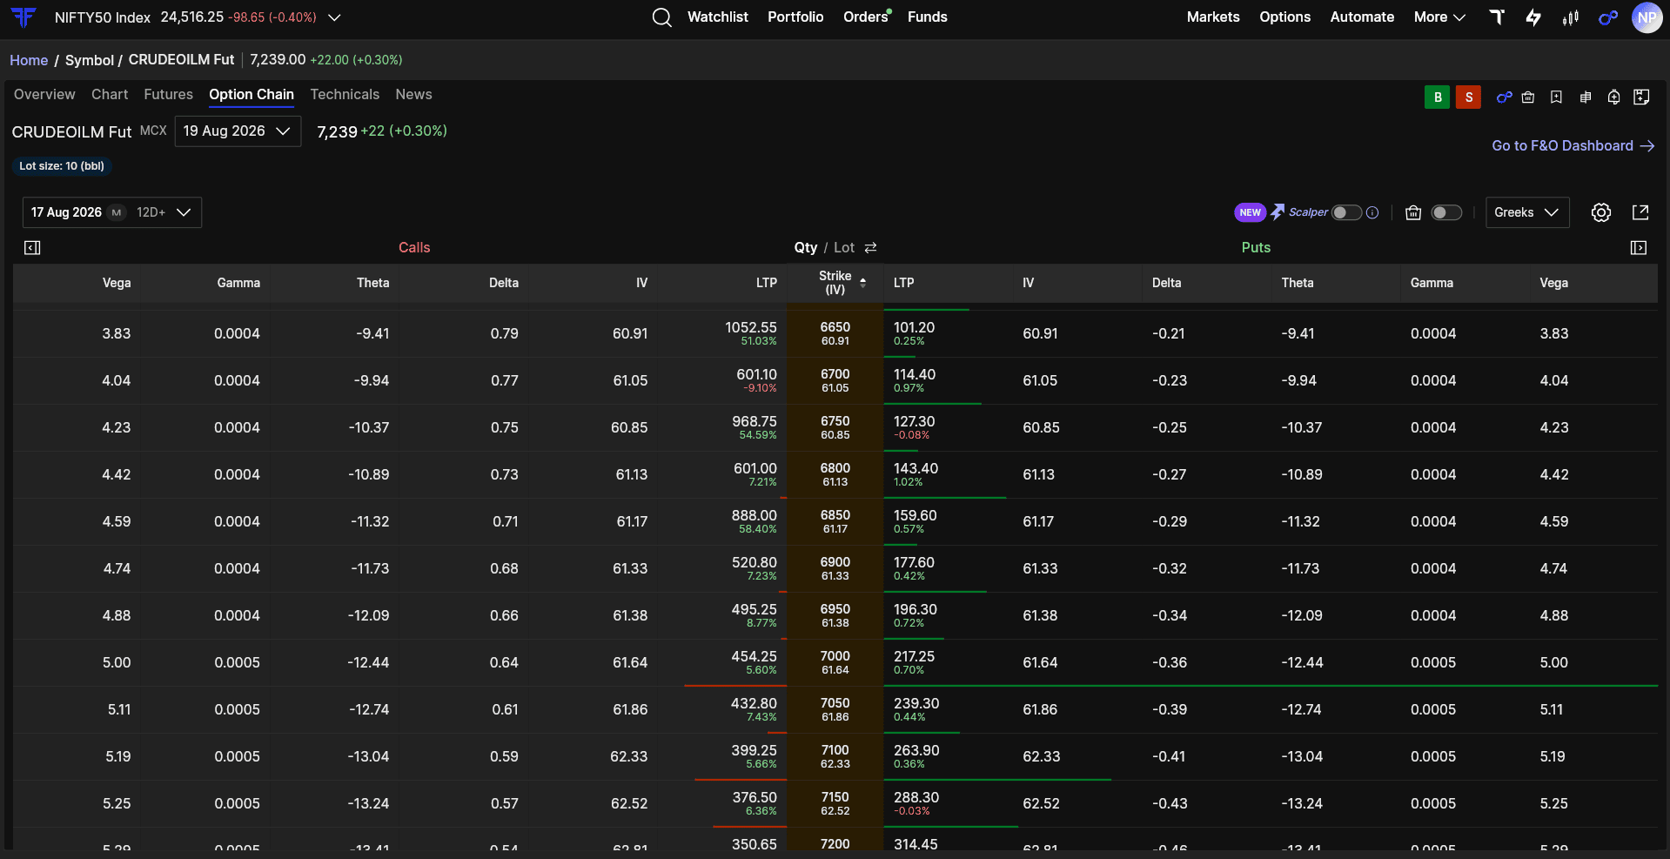Switch to the Chart tab
This screenshot has height=859, width=1670.
point(110,95)
